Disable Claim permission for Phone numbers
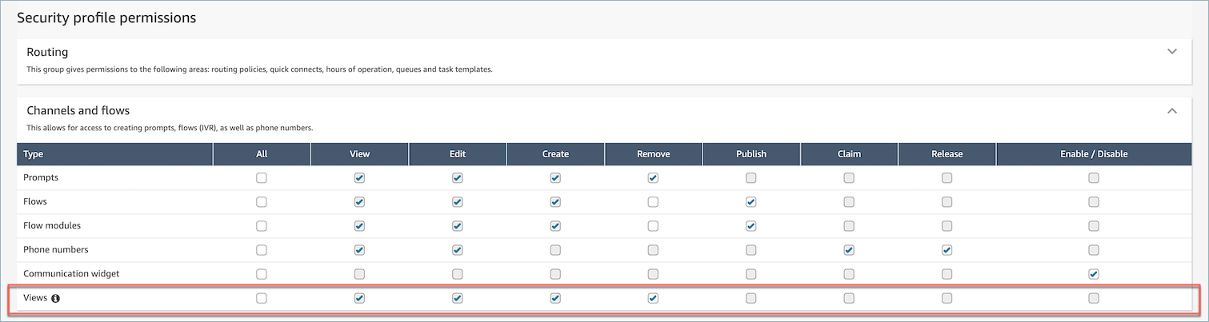 (849, 250)
